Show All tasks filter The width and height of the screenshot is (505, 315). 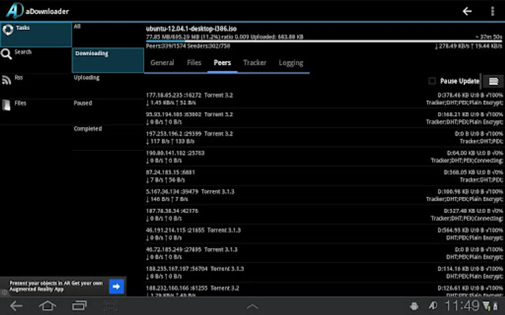pos(107,35)
